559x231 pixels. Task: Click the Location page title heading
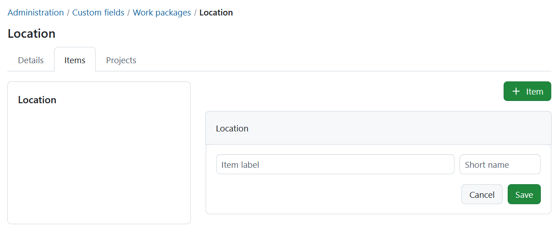coord(32,34)
